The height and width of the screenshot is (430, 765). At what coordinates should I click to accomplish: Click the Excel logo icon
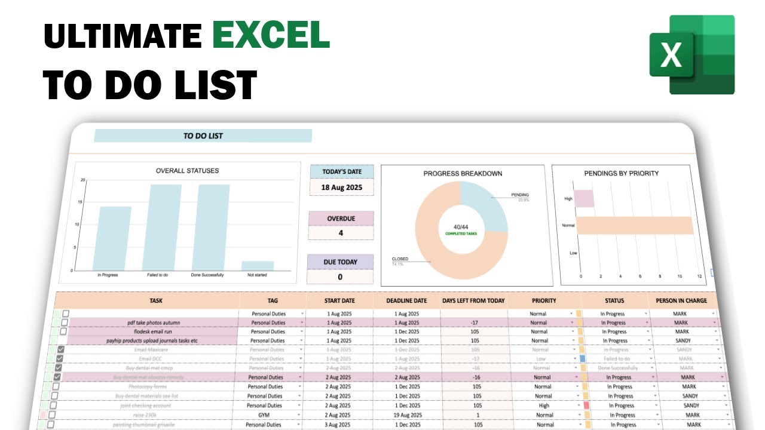[x=692, y=55]
